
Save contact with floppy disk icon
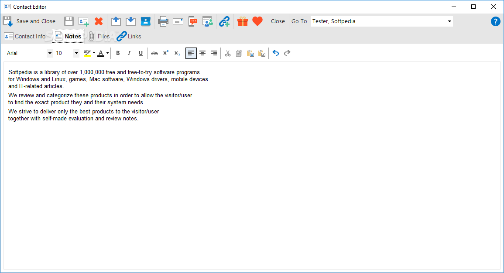point(69,21)
